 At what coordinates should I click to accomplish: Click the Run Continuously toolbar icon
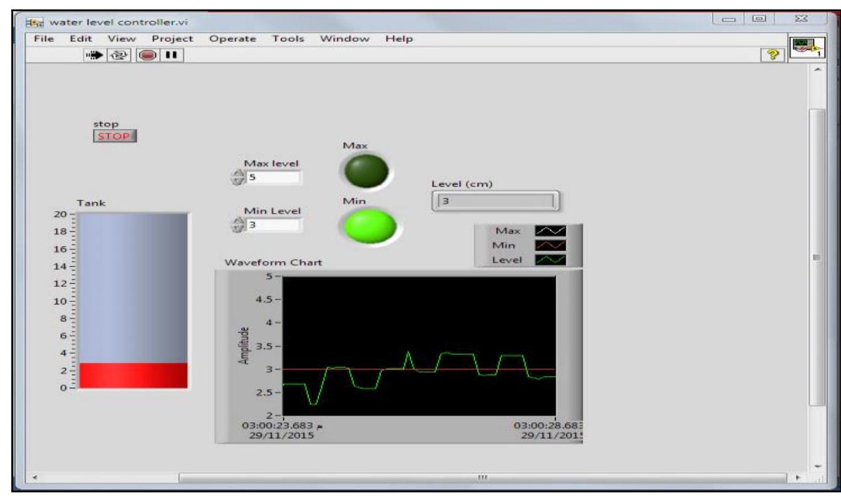pos(119,56)
